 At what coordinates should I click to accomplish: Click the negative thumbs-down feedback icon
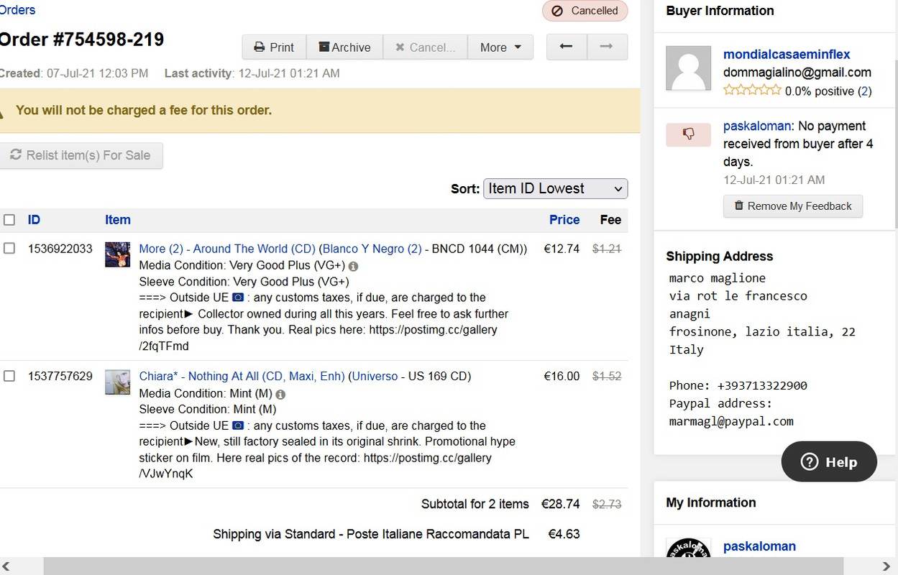[689, 134]
